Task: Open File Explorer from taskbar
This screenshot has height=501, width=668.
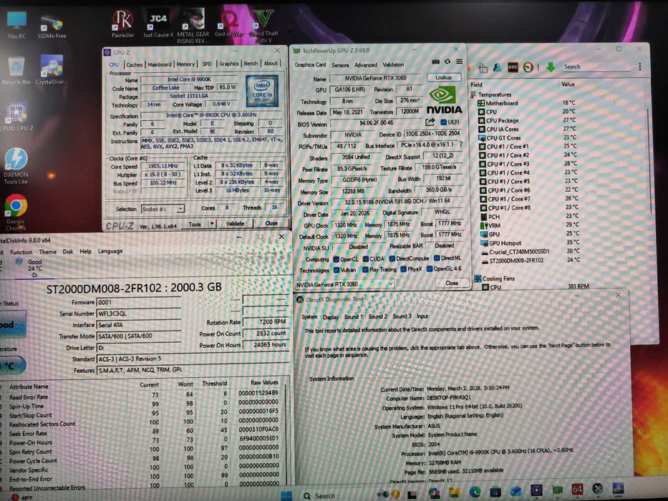Action: [x=455, y=493]
